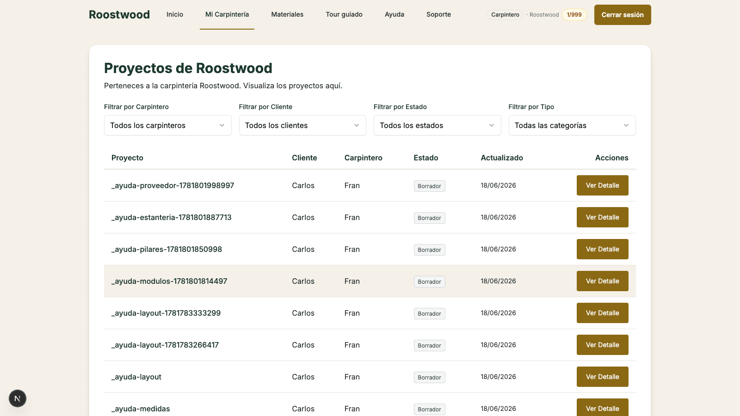740x416 pixels.
Task: Select the _ayuda-layout-1781783333299 project row
Action: [370, 313]
